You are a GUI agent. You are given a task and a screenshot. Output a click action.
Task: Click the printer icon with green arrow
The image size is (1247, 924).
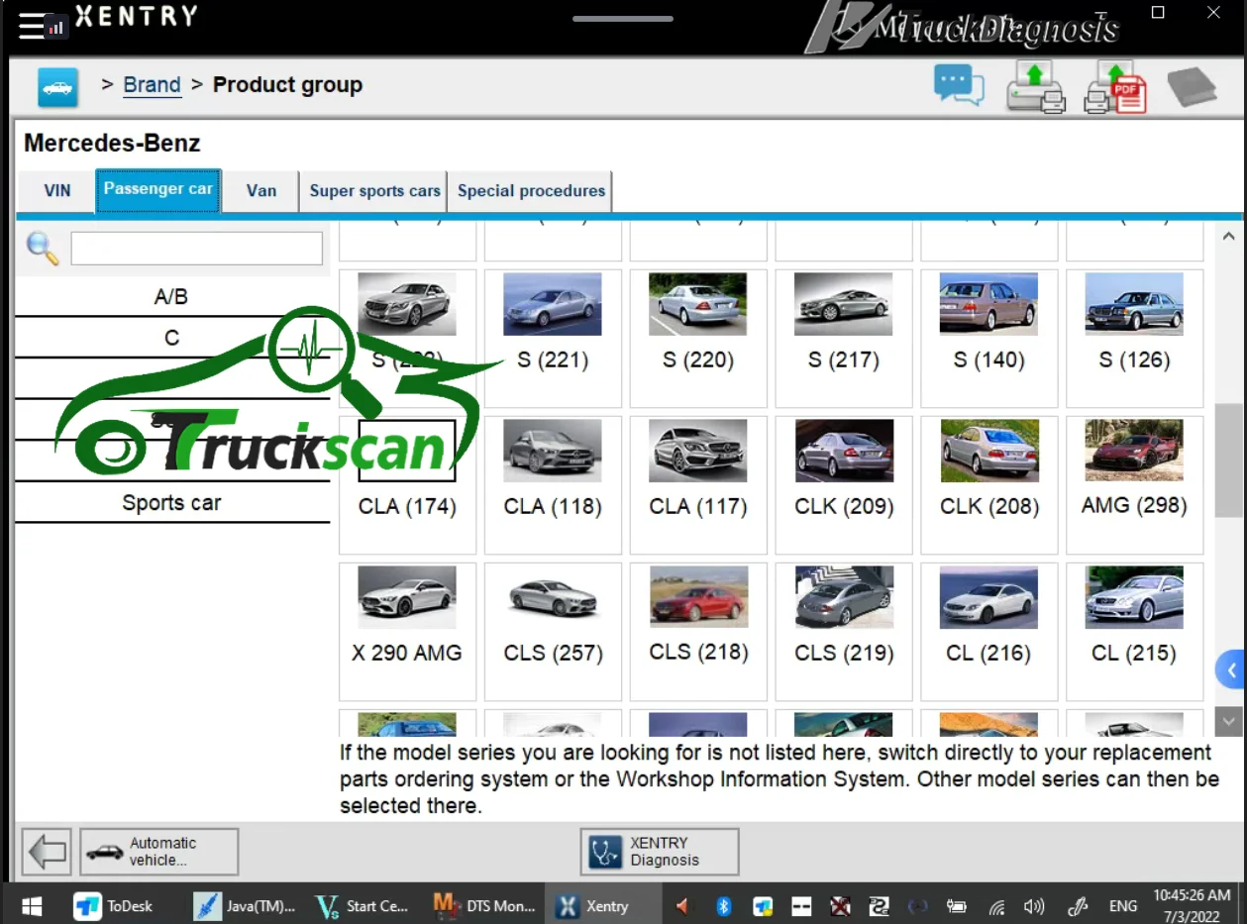(1035, 87)
